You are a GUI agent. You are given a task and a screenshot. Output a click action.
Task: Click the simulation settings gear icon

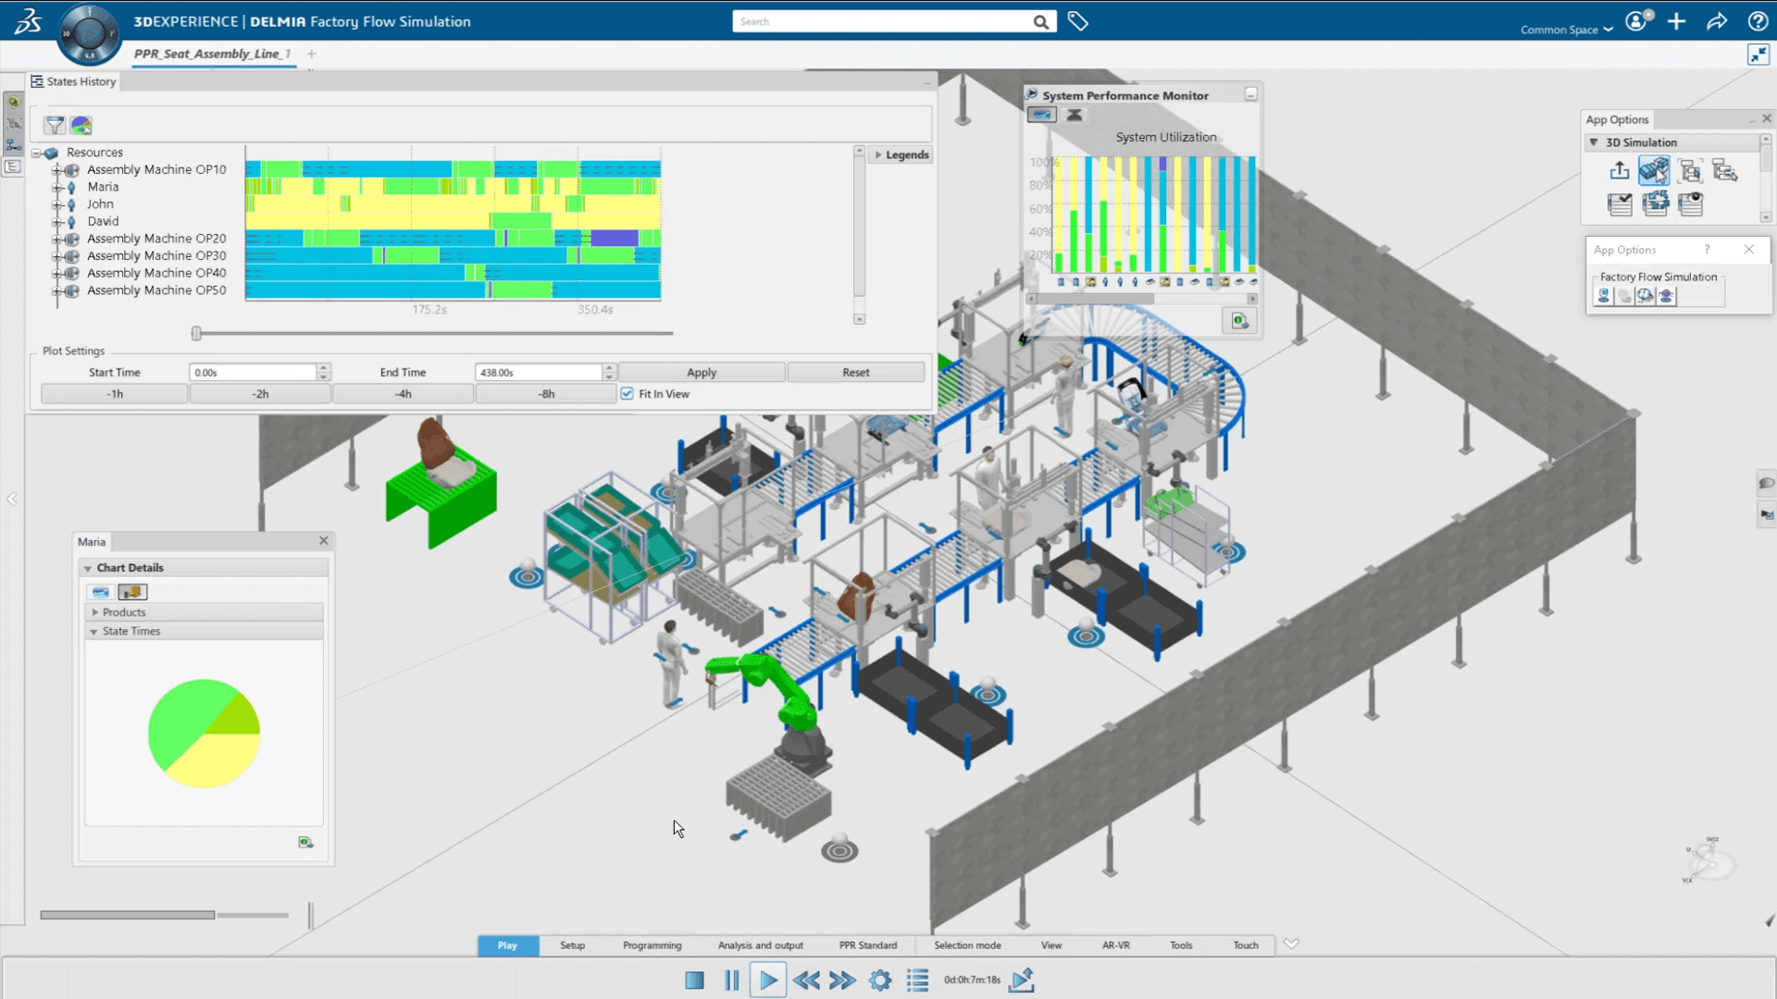coord(880,980)
